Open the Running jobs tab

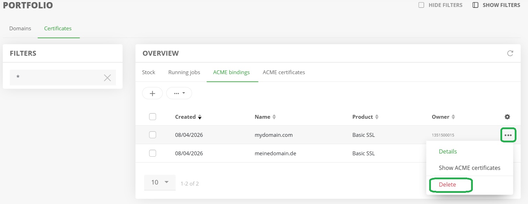click(x=184, y=72)
